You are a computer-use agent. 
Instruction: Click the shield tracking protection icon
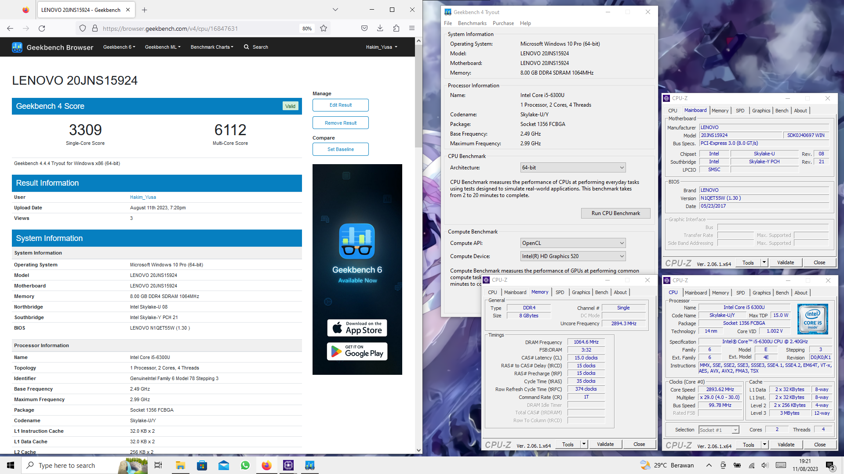(x=83, y=29)
